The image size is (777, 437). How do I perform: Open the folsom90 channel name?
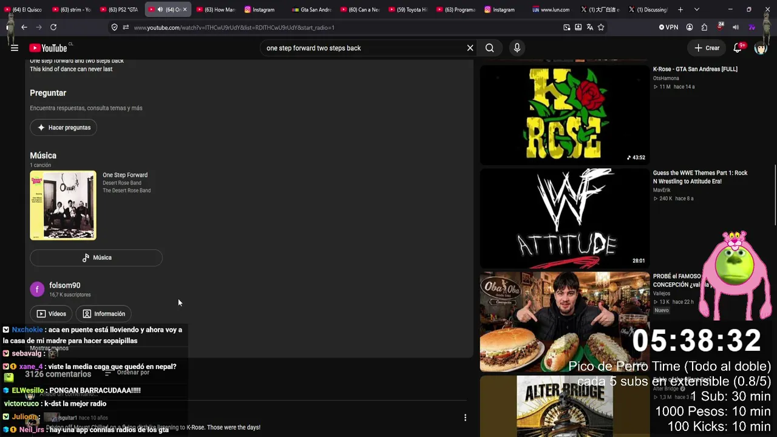65,285
